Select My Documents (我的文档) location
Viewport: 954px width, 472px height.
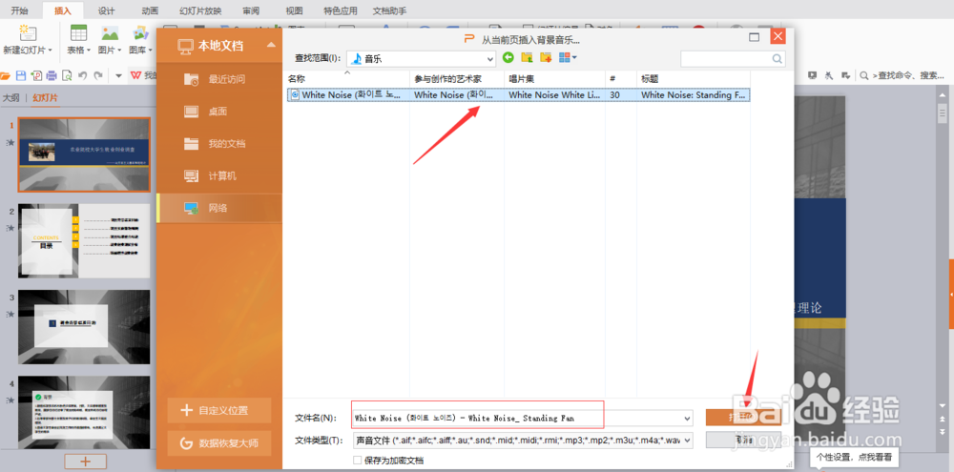click(x=219, y=144)
